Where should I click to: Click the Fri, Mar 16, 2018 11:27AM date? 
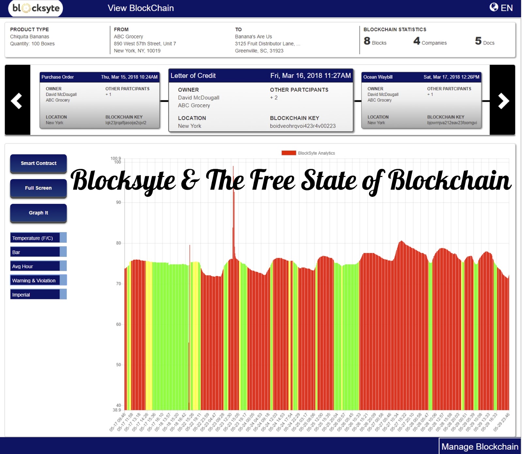(x=311, y=76)
